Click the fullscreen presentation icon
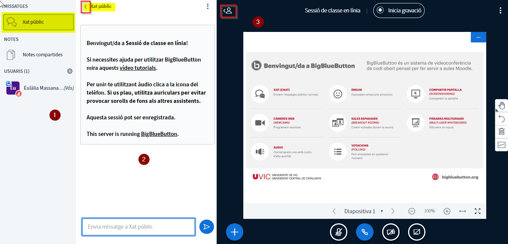Screen dimensions: 508x244 478,211
